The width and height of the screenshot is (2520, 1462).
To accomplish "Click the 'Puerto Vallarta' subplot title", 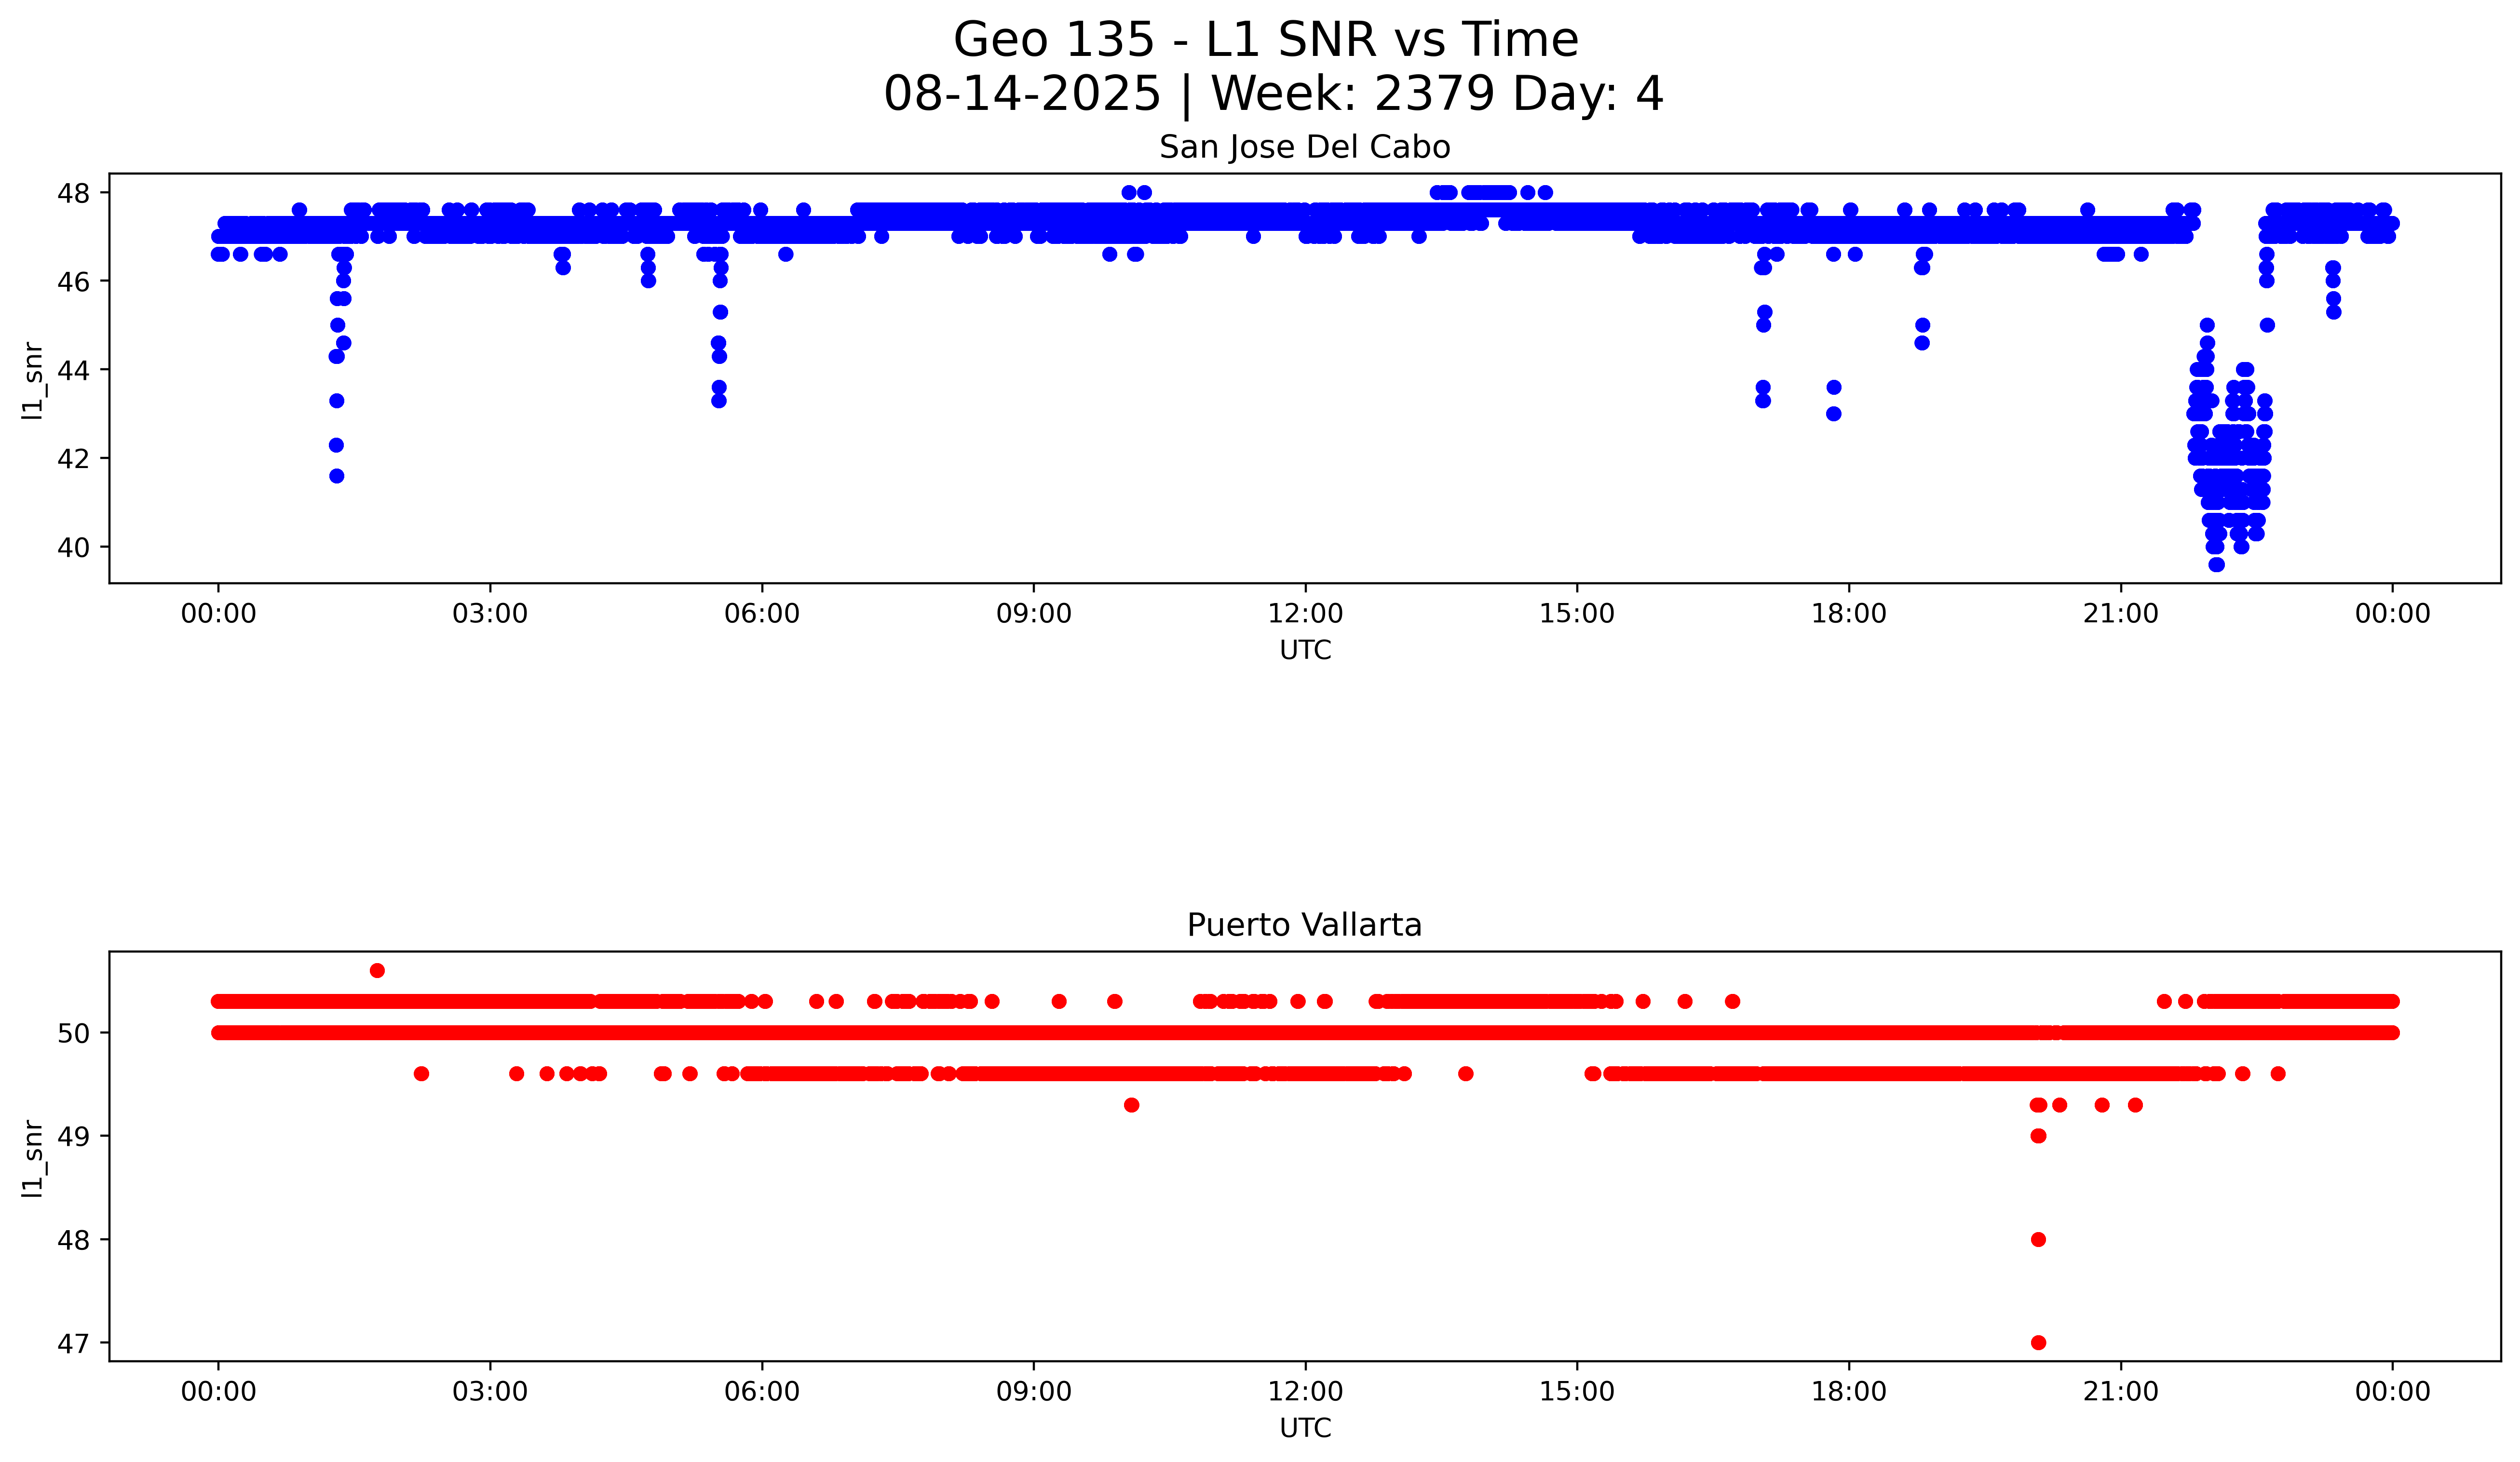I will click(x=1304, y=925).
